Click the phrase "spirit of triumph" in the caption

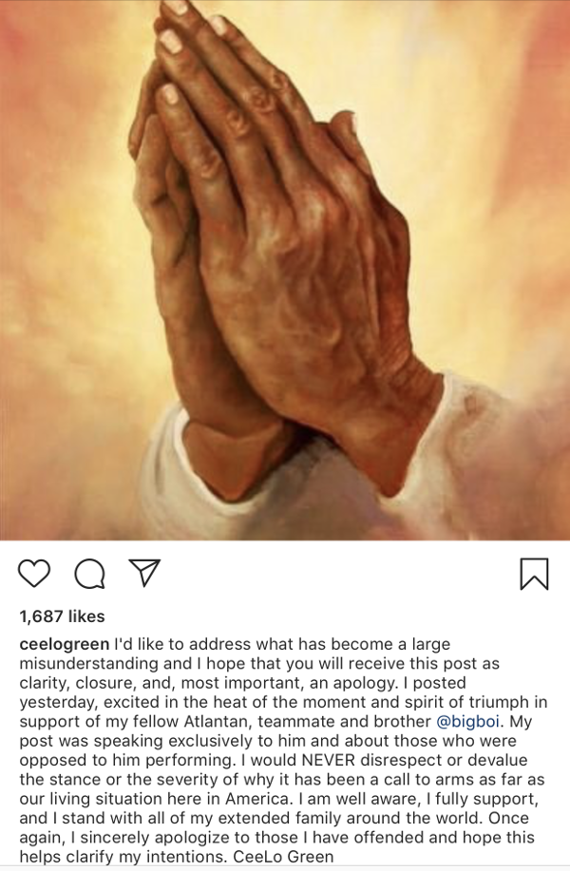(461, 702)
